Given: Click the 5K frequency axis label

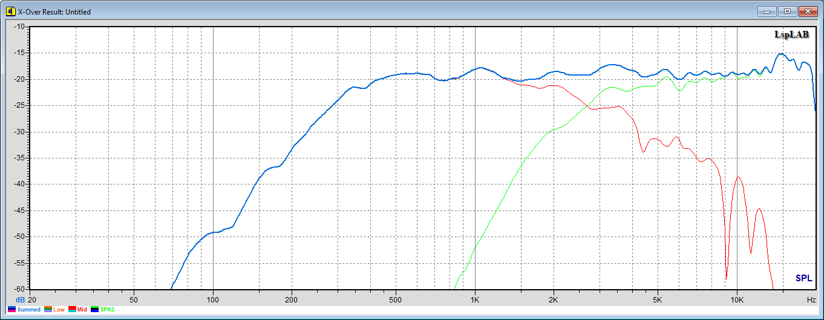Looking at the screenshot, I should tap(658, 299).
